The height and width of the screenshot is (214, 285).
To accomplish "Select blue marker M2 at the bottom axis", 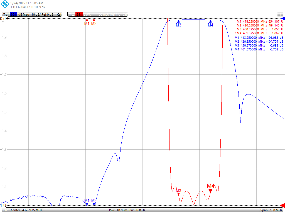I will [94, 204].
